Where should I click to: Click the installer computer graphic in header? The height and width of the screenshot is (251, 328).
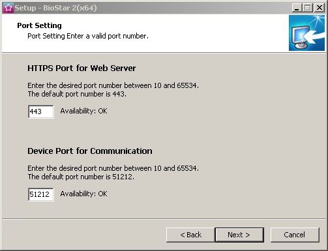[306, 33]
